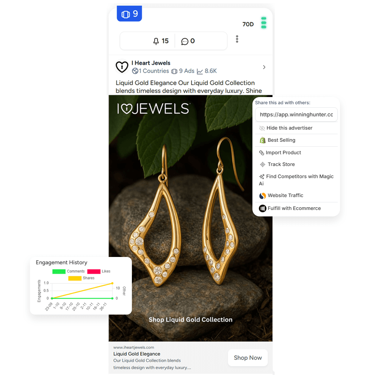The height and width of the screenshot is (379, 379).
Task: Click the Similarweb icon beside Website Traffic
Action: pos(263,196)
